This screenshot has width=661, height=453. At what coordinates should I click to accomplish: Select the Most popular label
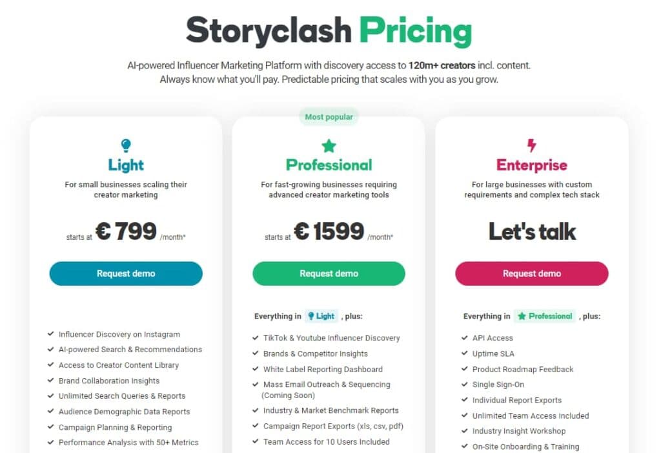(x=329, y=116)
